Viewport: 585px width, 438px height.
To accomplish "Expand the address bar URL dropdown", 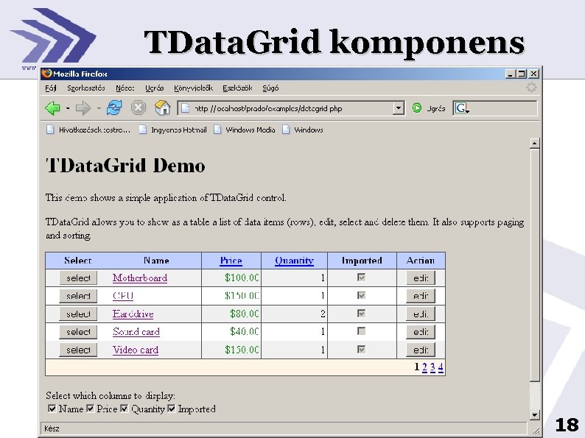I will point(399,108).
